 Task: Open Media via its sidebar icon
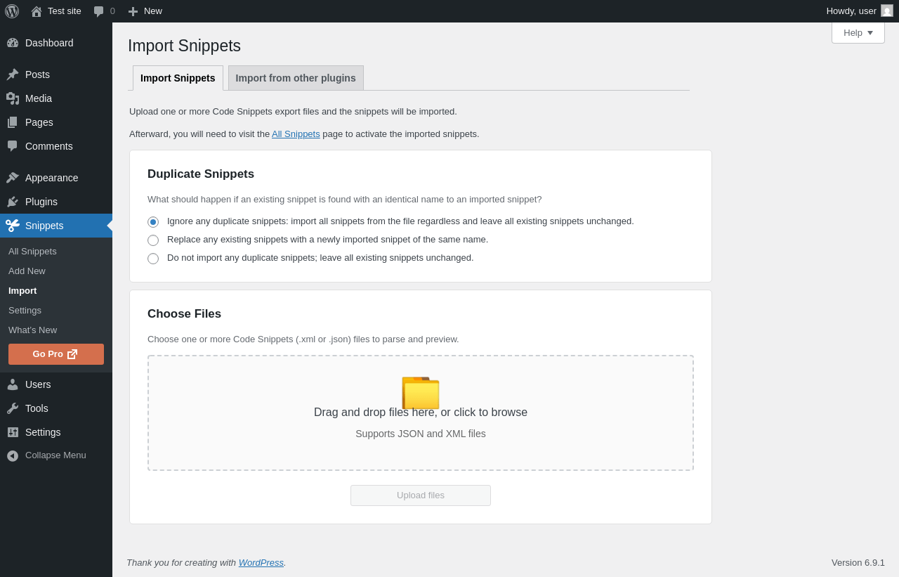coord(13,98)
